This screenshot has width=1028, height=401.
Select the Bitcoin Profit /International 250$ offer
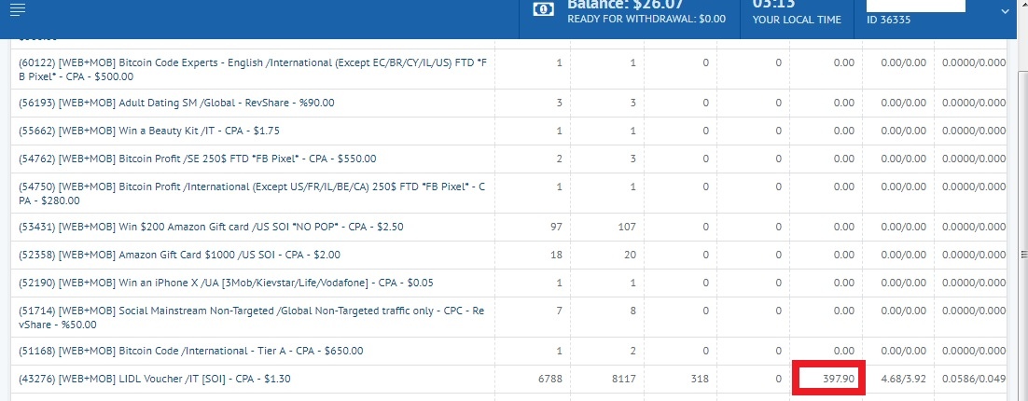point(253,193)
